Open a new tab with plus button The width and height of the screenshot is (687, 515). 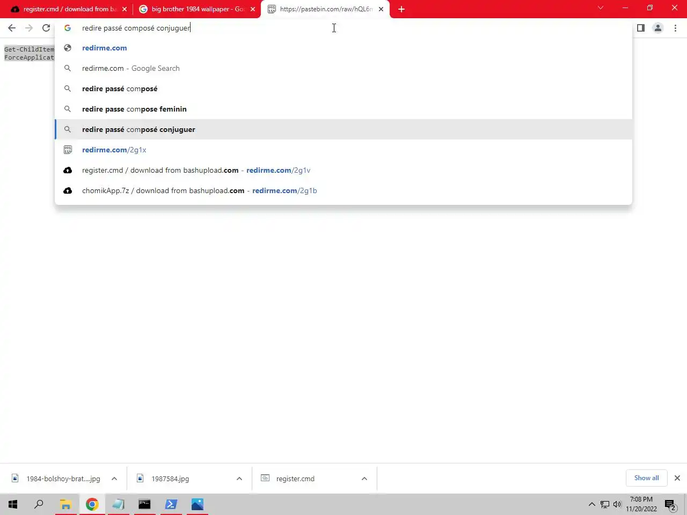click(401, 9)
